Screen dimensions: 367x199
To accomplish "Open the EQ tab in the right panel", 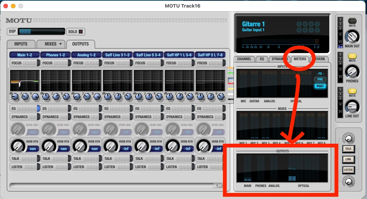I will [x=262, y=59].
